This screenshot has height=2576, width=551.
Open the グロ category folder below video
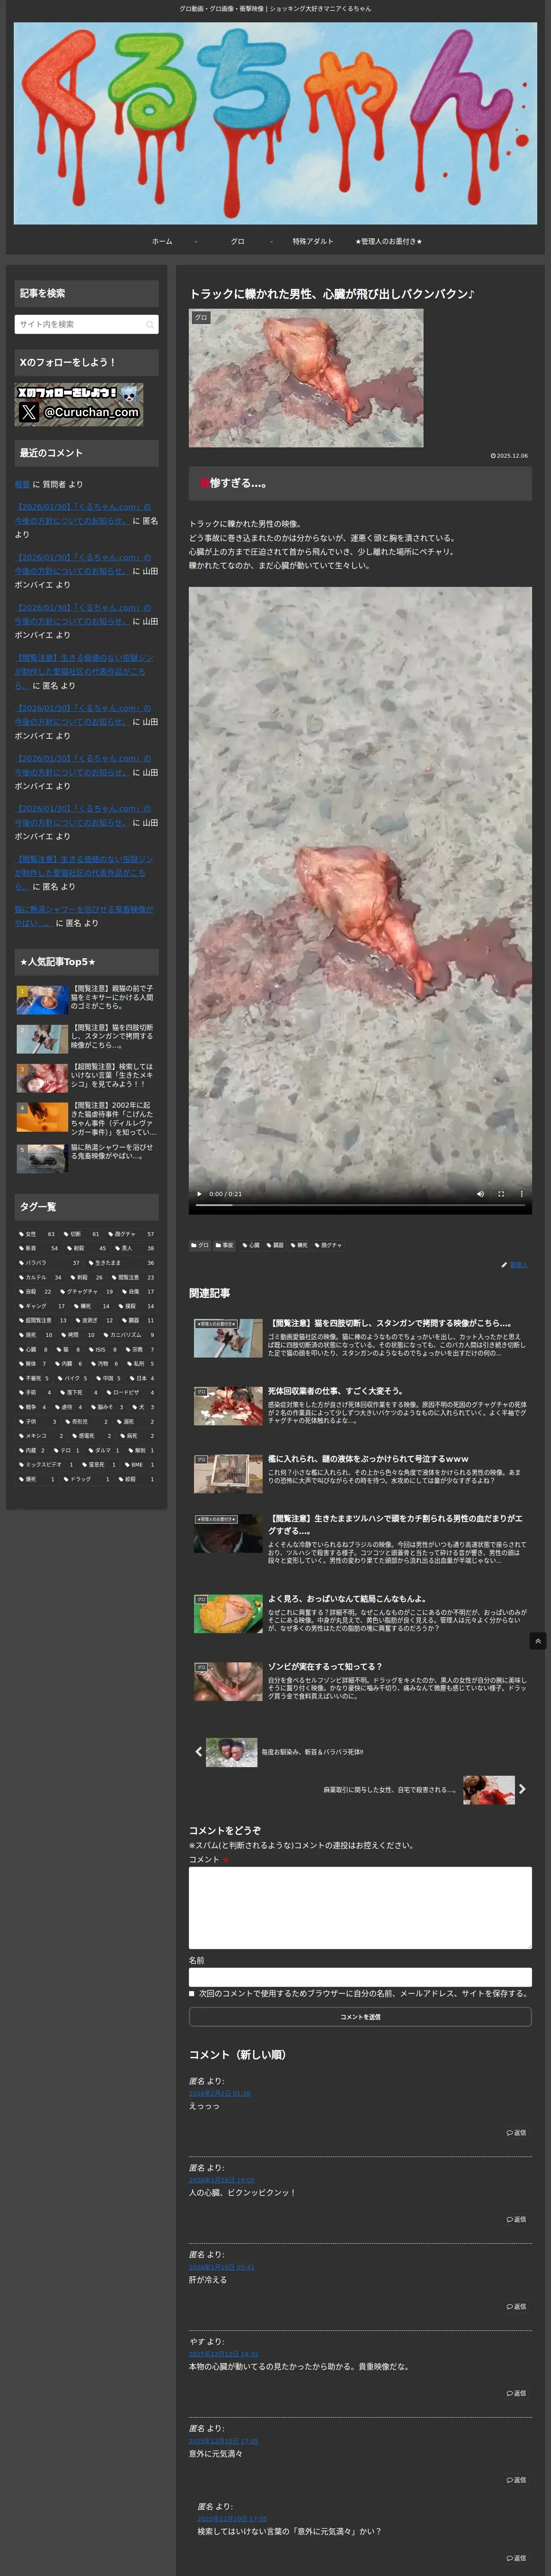[200, 1245]
